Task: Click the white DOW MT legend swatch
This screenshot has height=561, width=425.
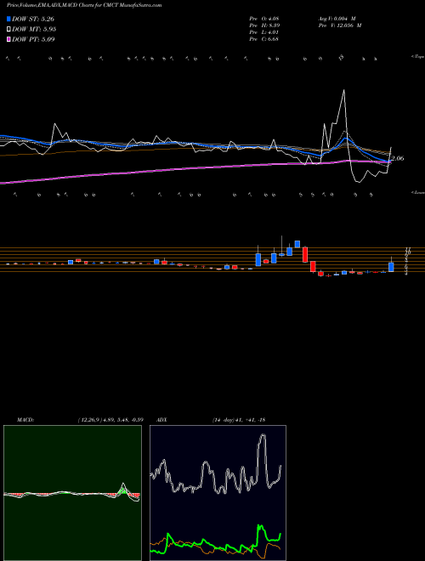Action: point(9,30)
